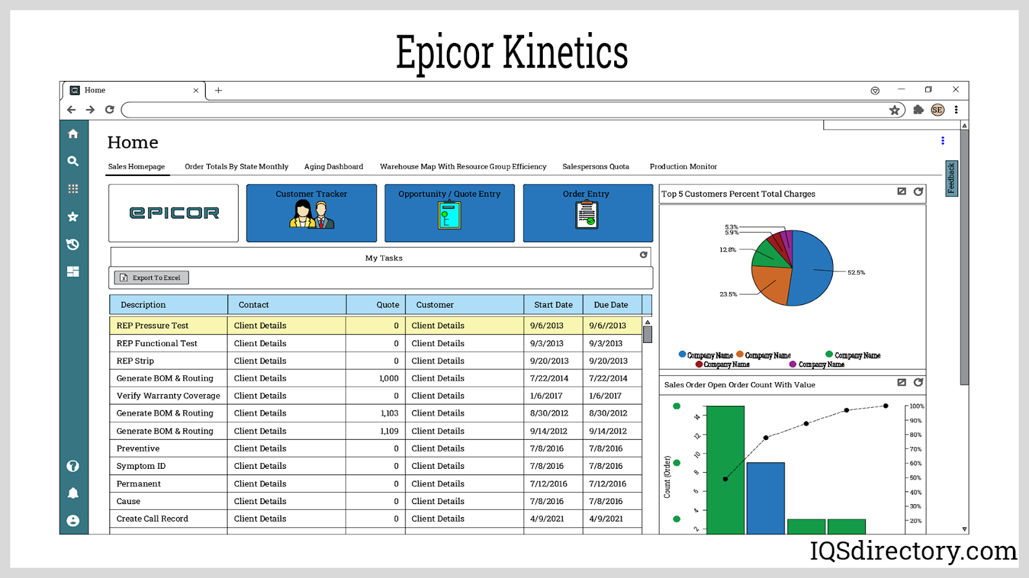Open the apps grid menu icon
The width and height of the screenshot is (1029, 578).
point(73,189)
